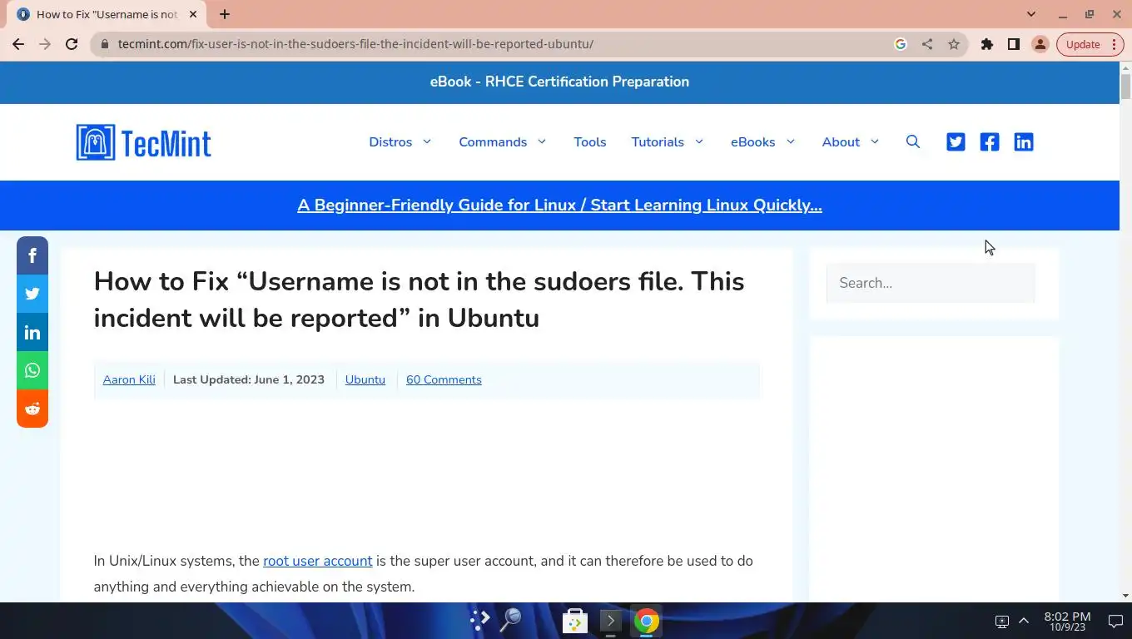Share article via Reddit sidebar icon
This screenshot has width=1132, height=639.
[x=32, y=409]
